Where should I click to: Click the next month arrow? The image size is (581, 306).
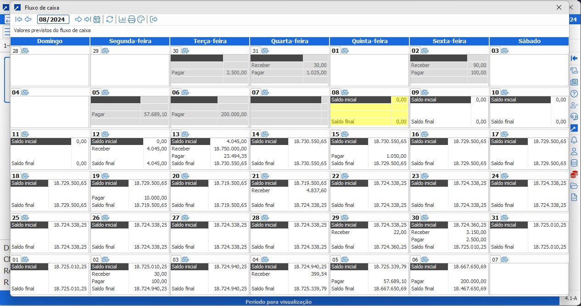click(x=78, y=19)
